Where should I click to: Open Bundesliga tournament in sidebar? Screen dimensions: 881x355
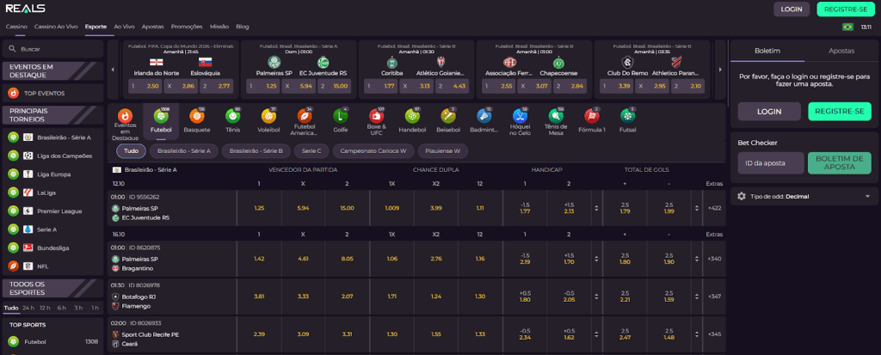click(x=52, y=248)
